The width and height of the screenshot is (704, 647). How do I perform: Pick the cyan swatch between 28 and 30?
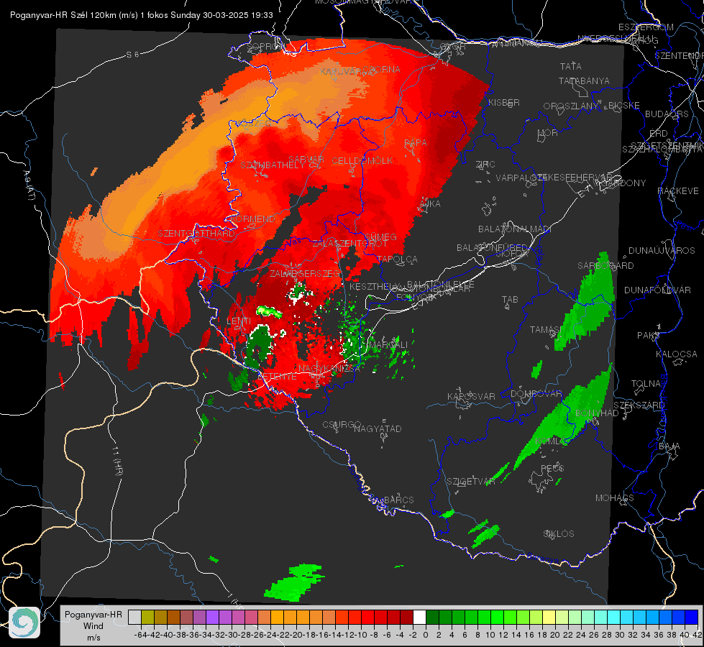click(x=614, y=617)
